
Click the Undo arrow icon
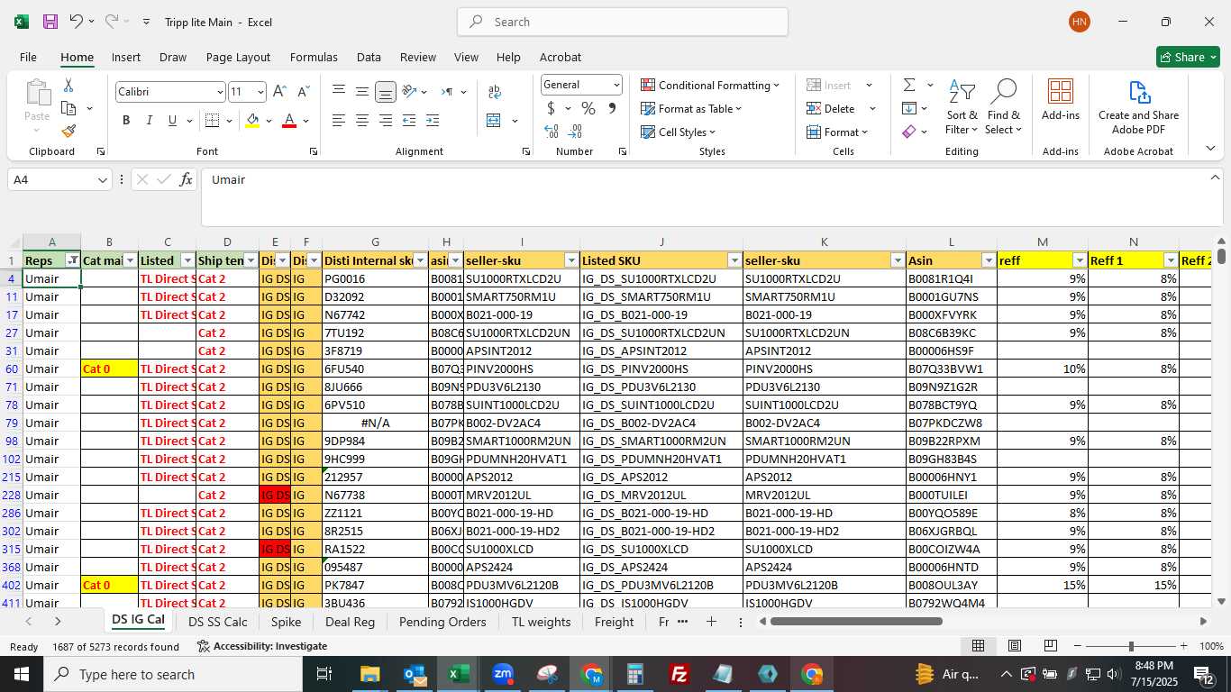click(77, 22)
